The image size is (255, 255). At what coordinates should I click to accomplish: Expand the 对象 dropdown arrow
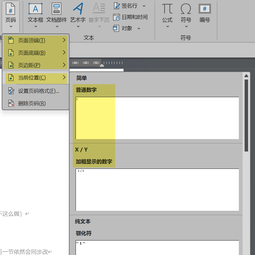click(139, 29)
